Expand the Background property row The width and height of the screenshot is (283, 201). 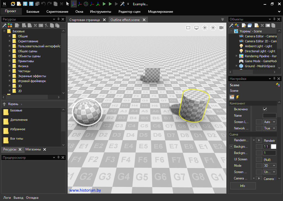point(231,147)
